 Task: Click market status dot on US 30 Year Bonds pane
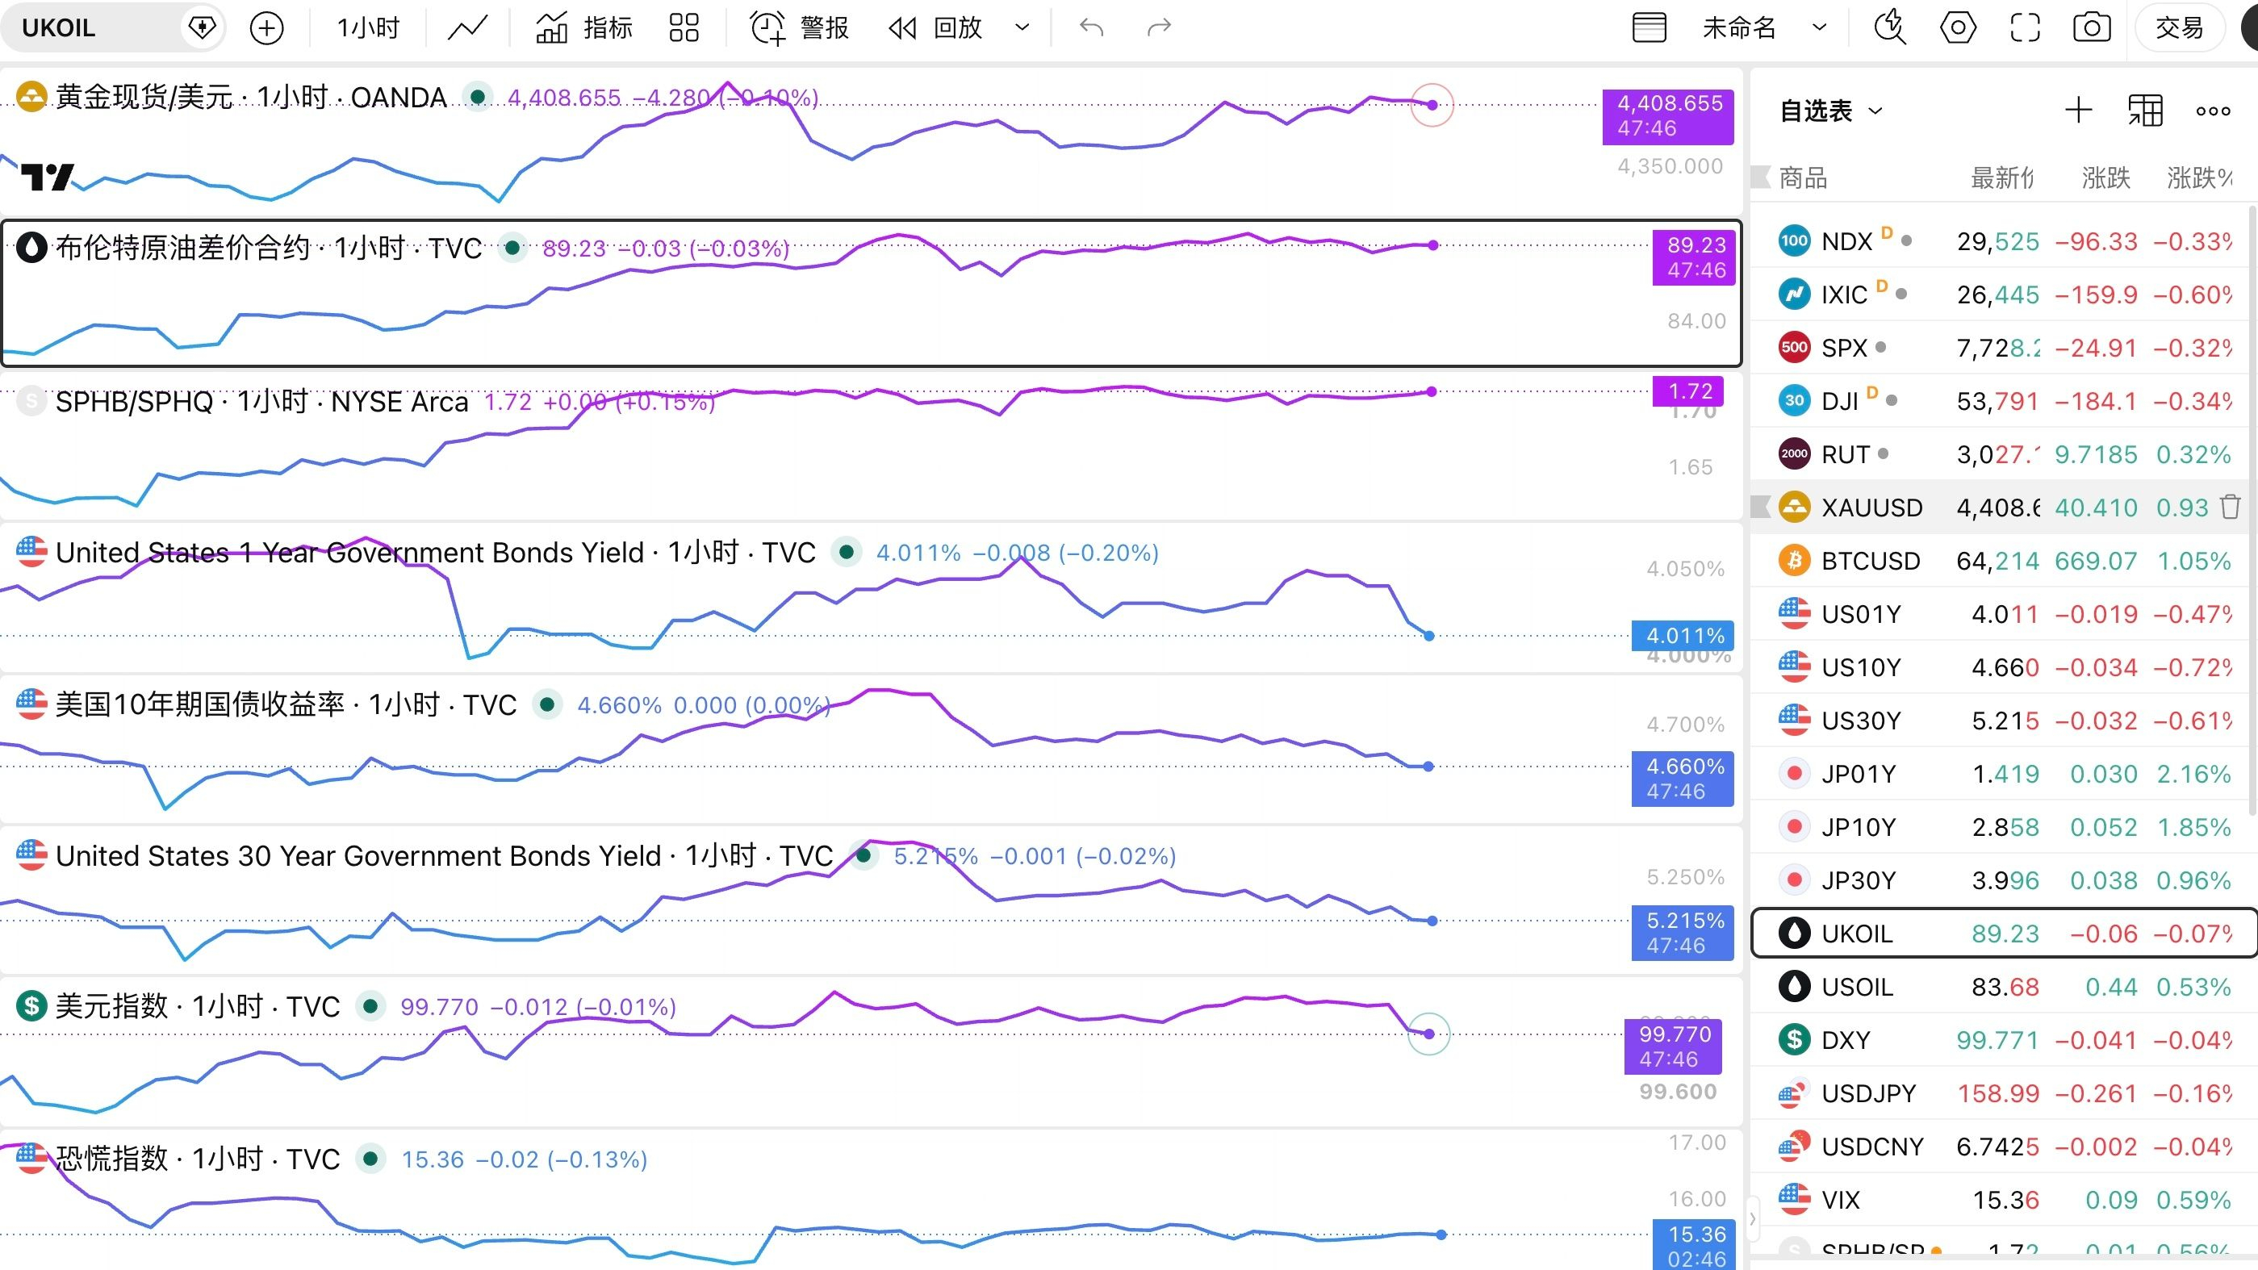pos(863,855)
